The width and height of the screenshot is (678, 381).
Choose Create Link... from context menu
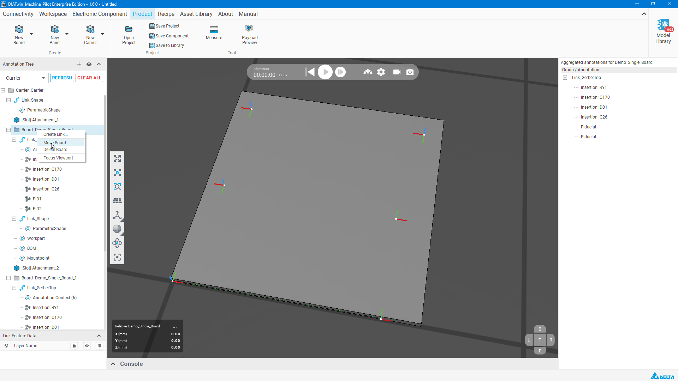61,134
